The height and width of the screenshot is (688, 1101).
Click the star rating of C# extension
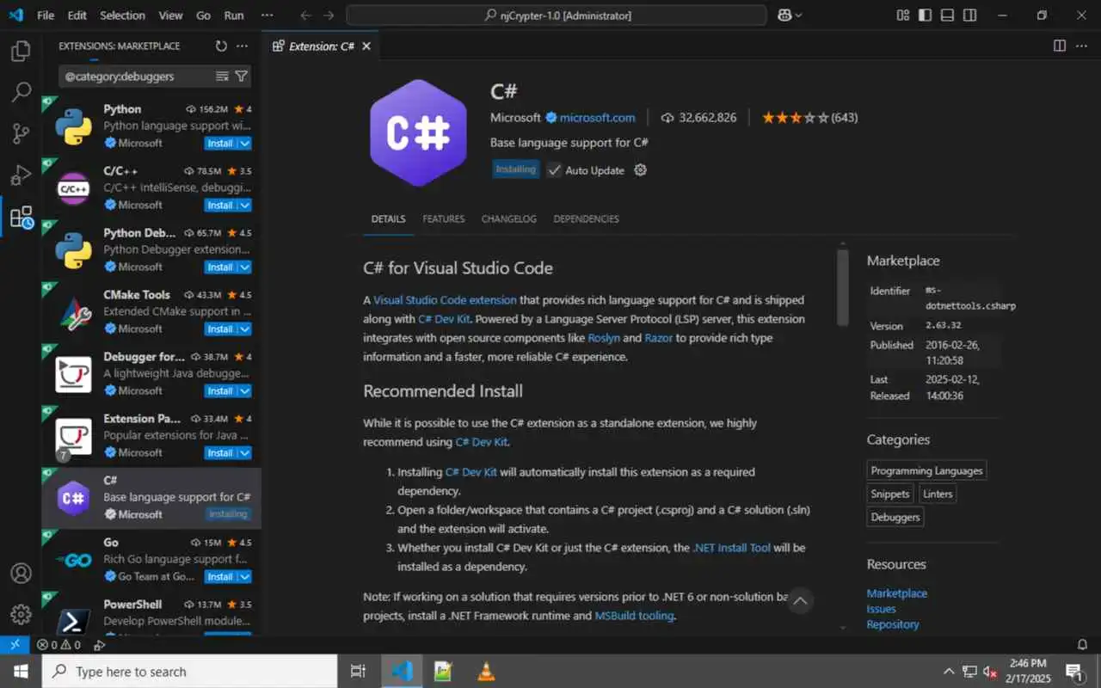pyautogui.click(x=797, y=118)
